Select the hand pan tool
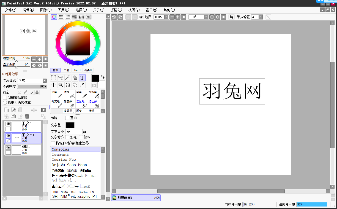337x209 pixels. (x=75, y=85)
